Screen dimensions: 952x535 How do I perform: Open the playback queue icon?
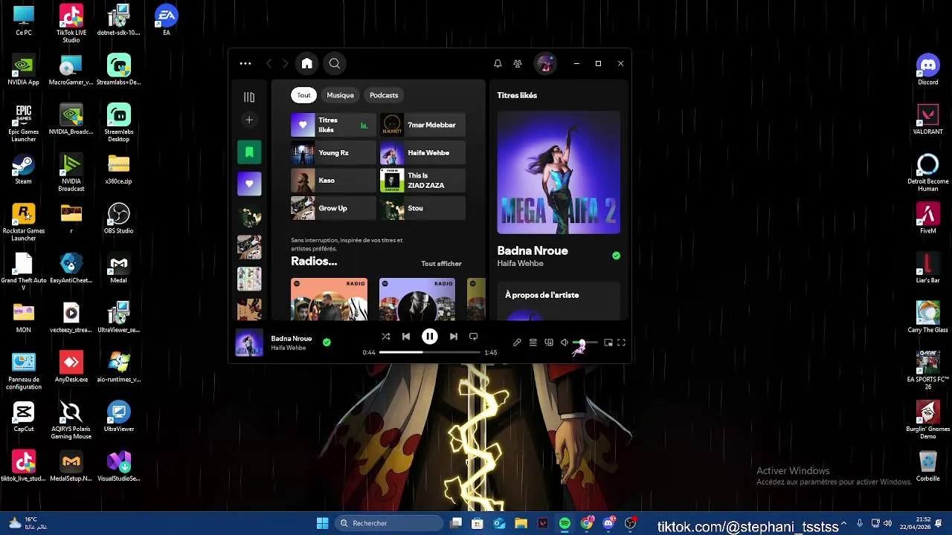533,343
